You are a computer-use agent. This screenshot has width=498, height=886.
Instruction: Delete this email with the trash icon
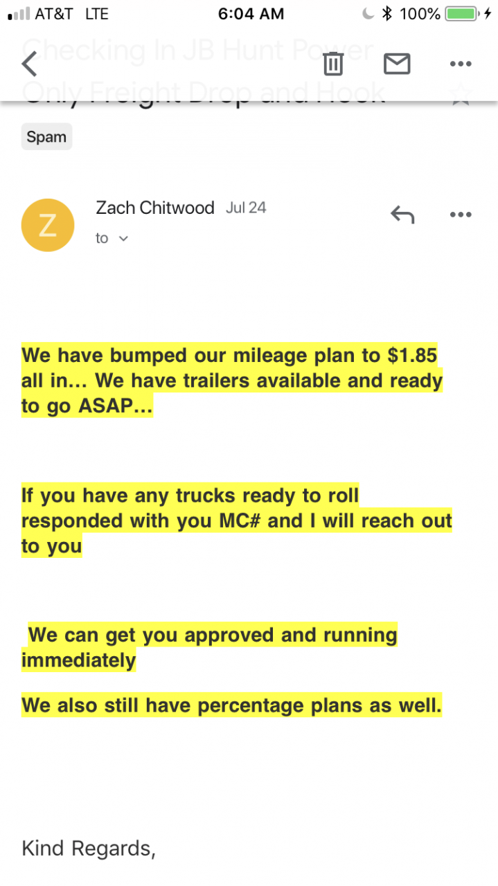(x=333, y=64)
